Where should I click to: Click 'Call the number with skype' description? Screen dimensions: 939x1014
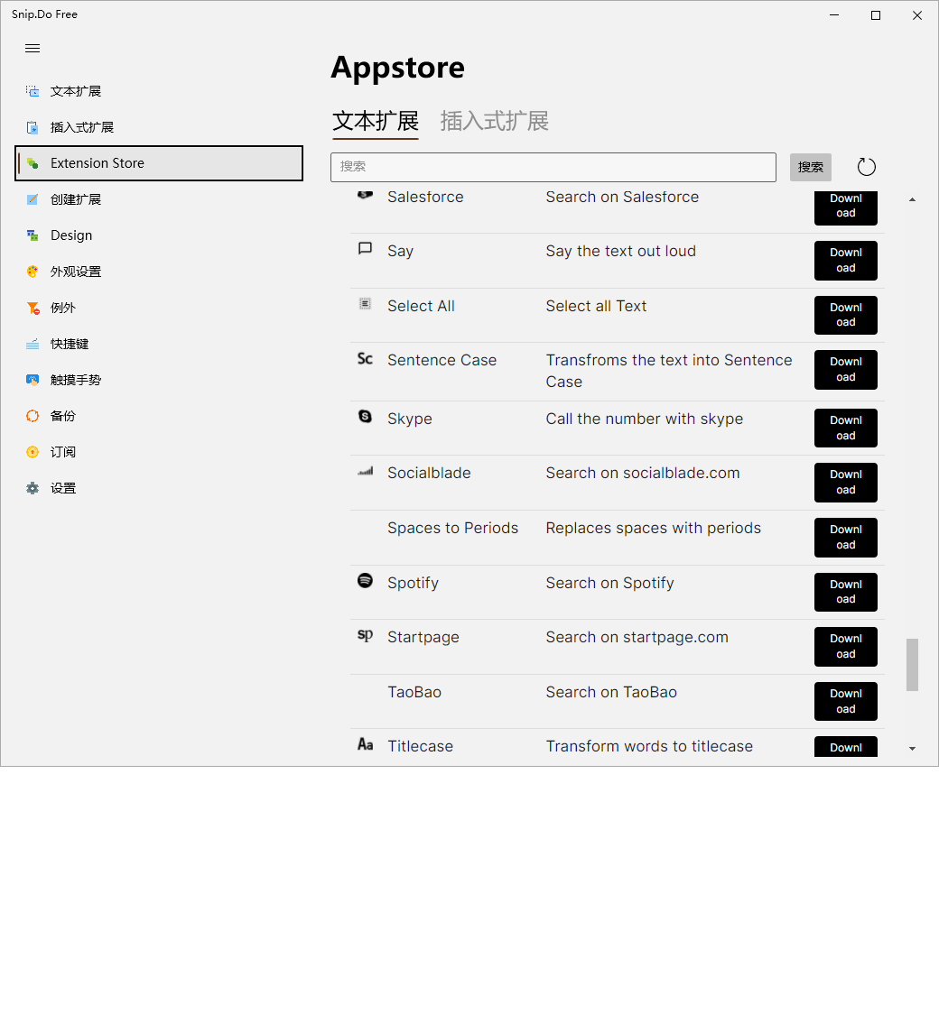[x=644, y=419]
